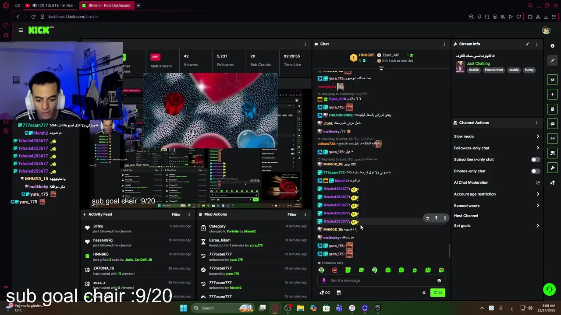Open Mod Actions Filter dropdown
The height and width of the screenshot is (315, 561).
click(x=292, y=214)
